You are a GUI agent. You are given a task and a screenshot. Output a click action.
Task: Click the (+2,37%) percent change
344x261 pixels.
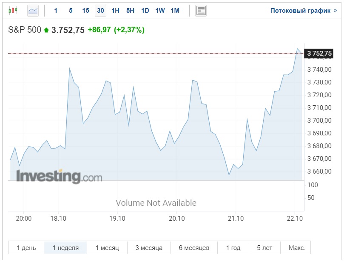point(129,30)
